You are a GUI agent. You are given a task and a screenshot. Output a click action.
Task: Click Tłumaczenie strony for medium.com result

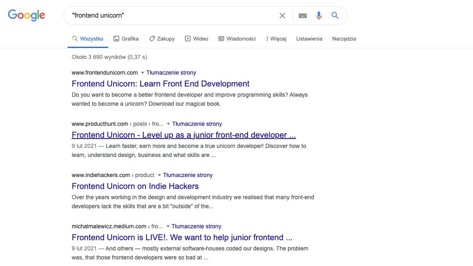[x=196, y=226]
